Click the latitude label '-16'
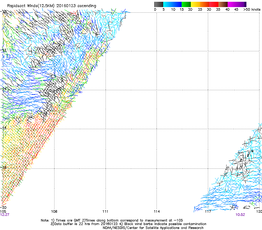This screenshot has width=262, height=230. coord(3,128)
